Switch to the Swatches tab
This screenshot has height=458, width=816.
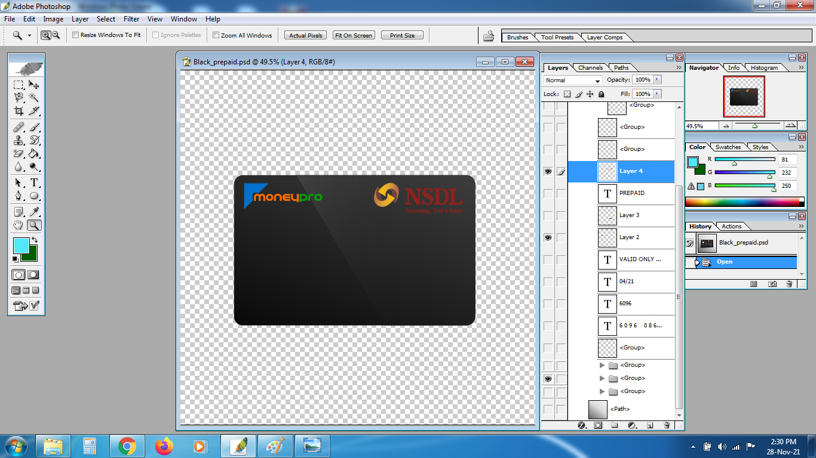click(728, 147)
